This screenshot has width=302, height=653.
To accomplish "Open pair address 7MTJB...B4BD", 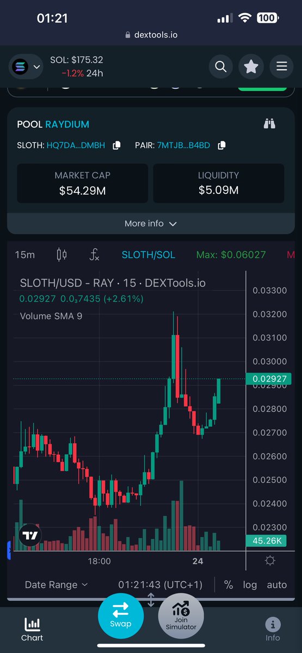I will pos(183,145).
